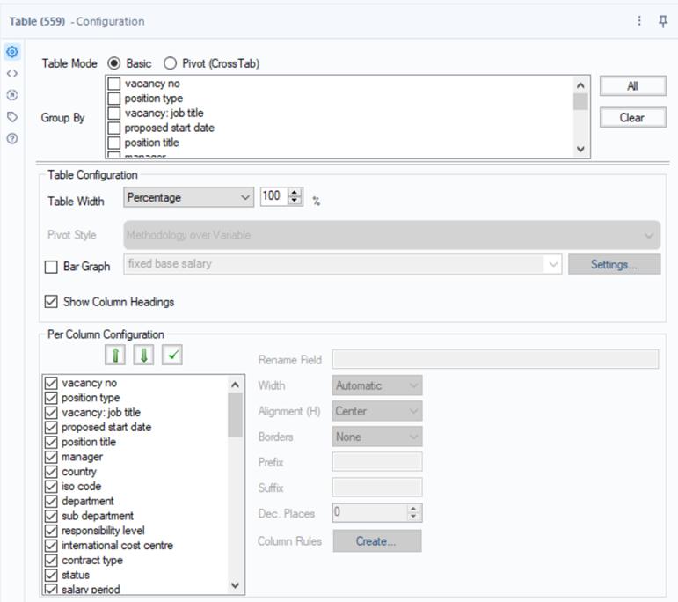Select the Pivot (CrossTab) table mode
Viewport: 678px width, 602px height.
coord(171,63)
